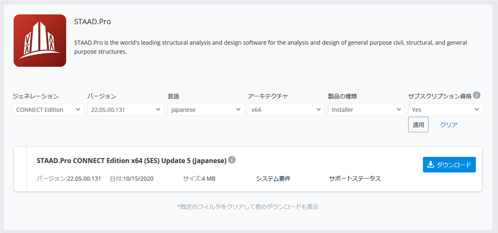Click the STAAD.Pro red building logo

(x=40, y=40)
